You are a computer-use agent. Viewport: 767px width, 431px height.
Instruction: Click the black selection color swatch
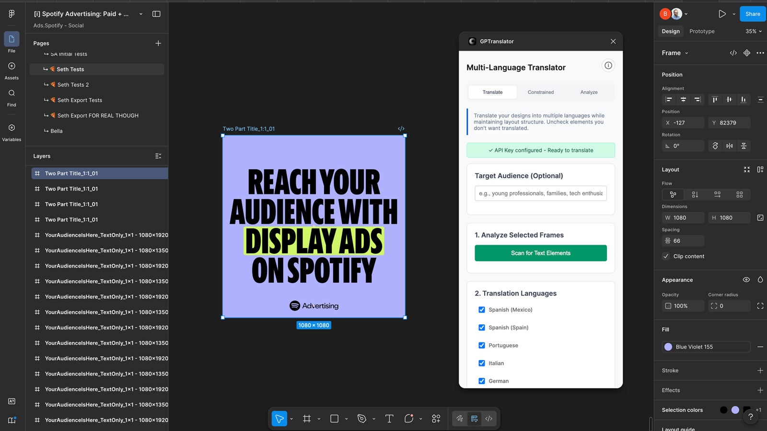[724, 410]
